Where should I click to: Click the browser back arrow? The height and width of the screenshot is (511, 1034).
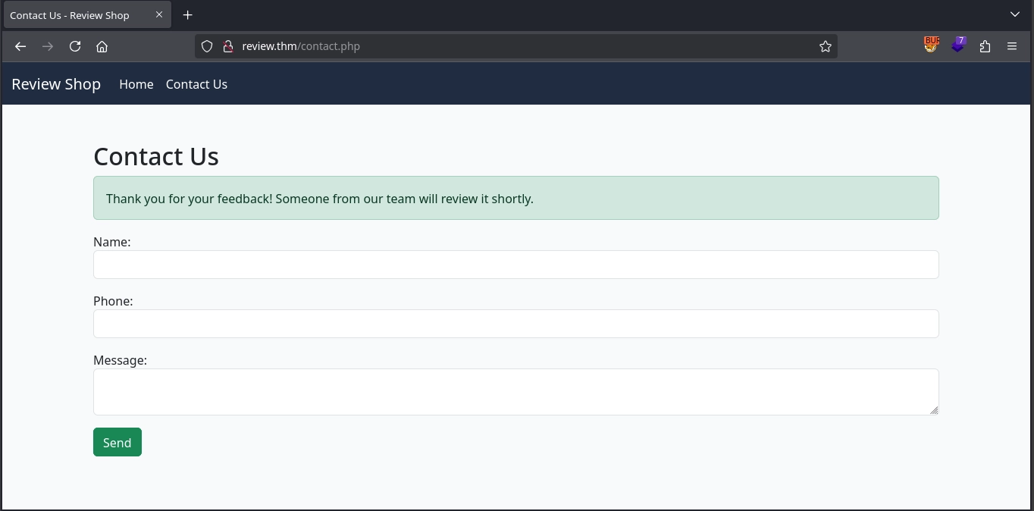(x=20, y=46)
